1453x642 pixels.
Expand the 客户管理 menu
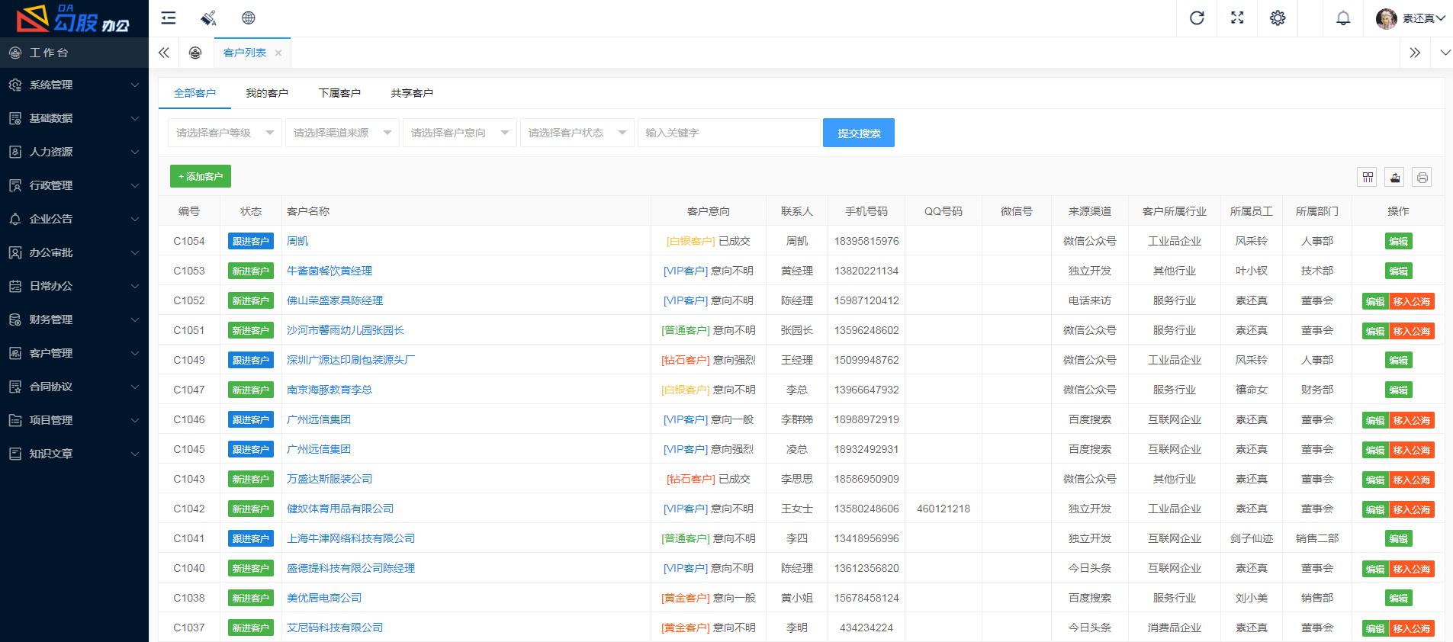(x=74, y=353)
